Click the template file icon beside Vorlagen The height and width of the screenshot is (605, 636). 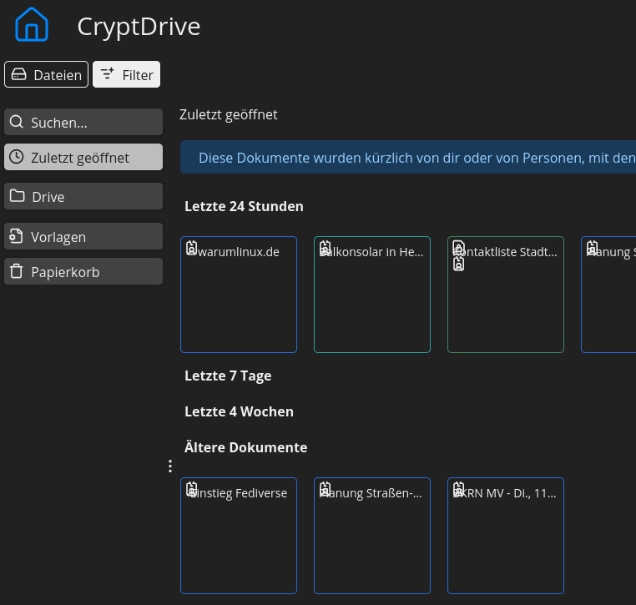[x=16, y=236]
